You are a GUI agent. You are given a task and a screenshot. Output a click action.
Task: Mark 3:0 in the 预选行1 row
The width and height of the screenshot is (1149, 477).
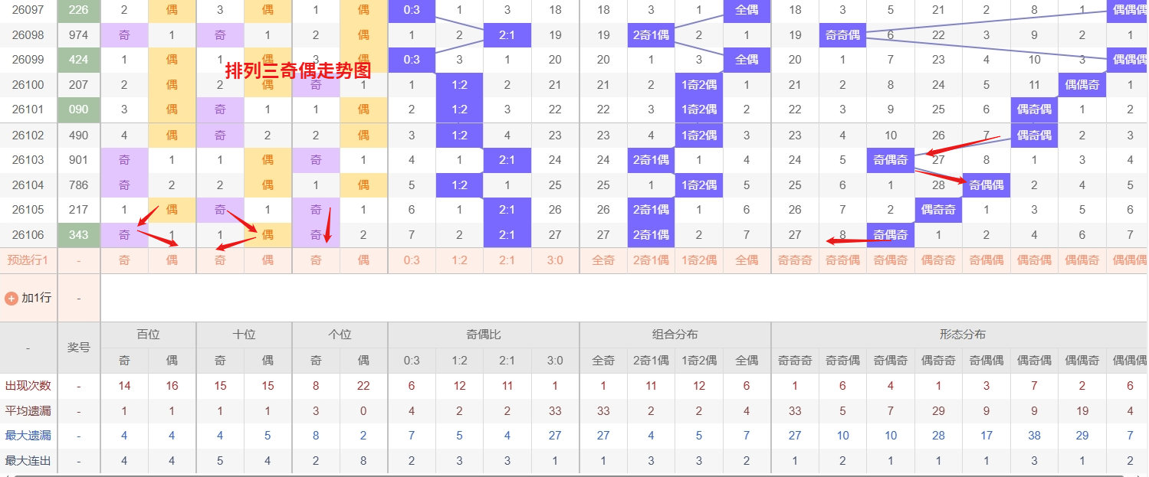click(555, 260)
